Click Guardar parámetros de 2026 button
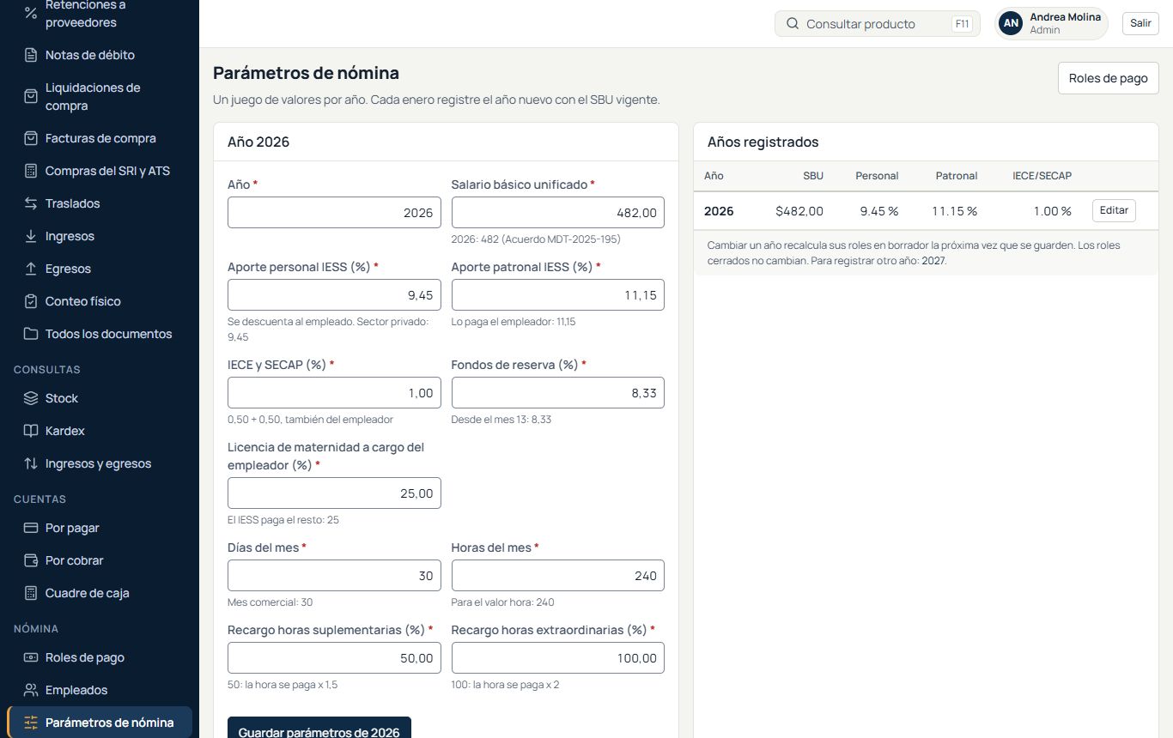The image size is (1173, 738). [319, 729]
